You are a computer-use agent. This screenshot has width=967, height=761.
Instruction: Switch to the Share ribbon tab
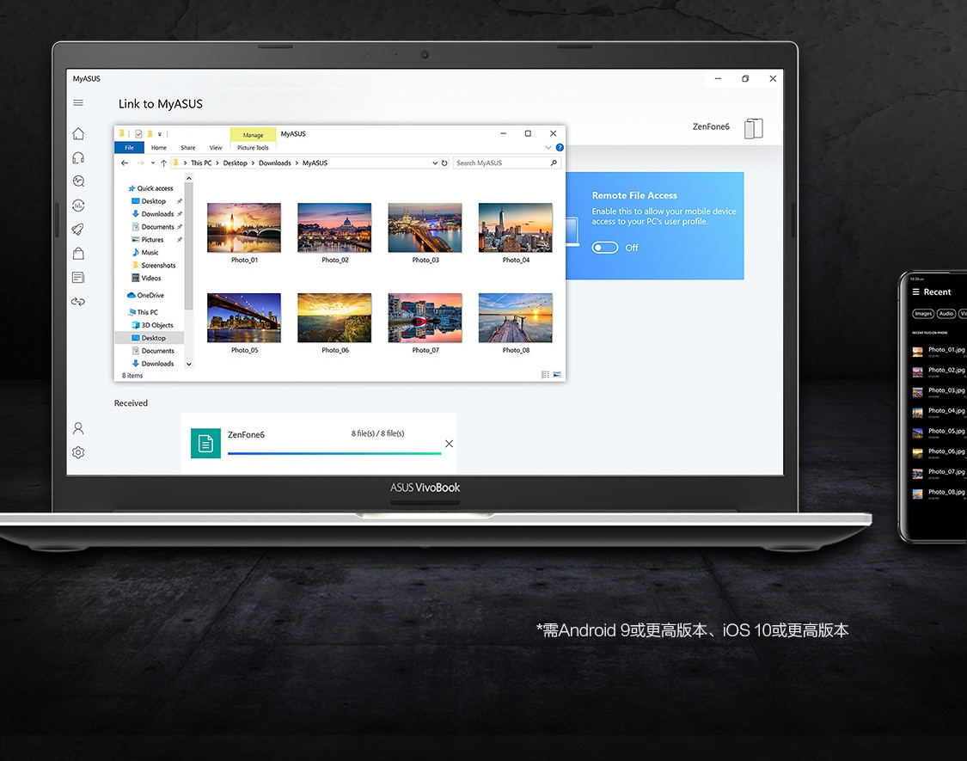187,148
